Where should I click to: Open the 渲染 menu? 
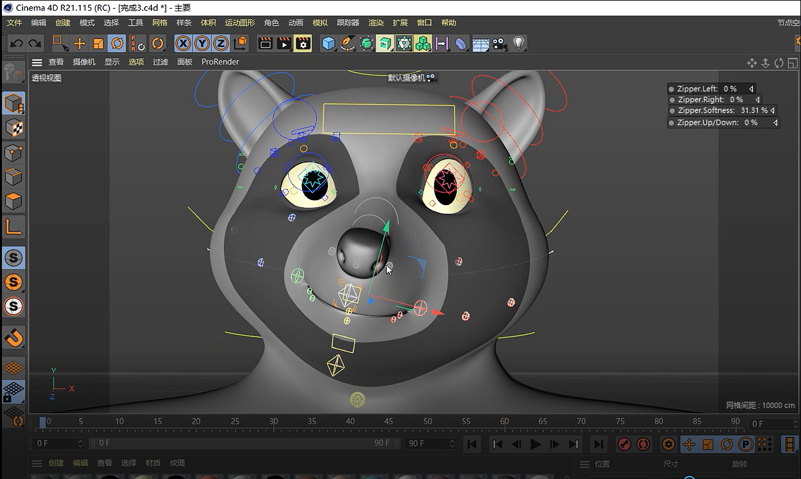coord(376,23)
